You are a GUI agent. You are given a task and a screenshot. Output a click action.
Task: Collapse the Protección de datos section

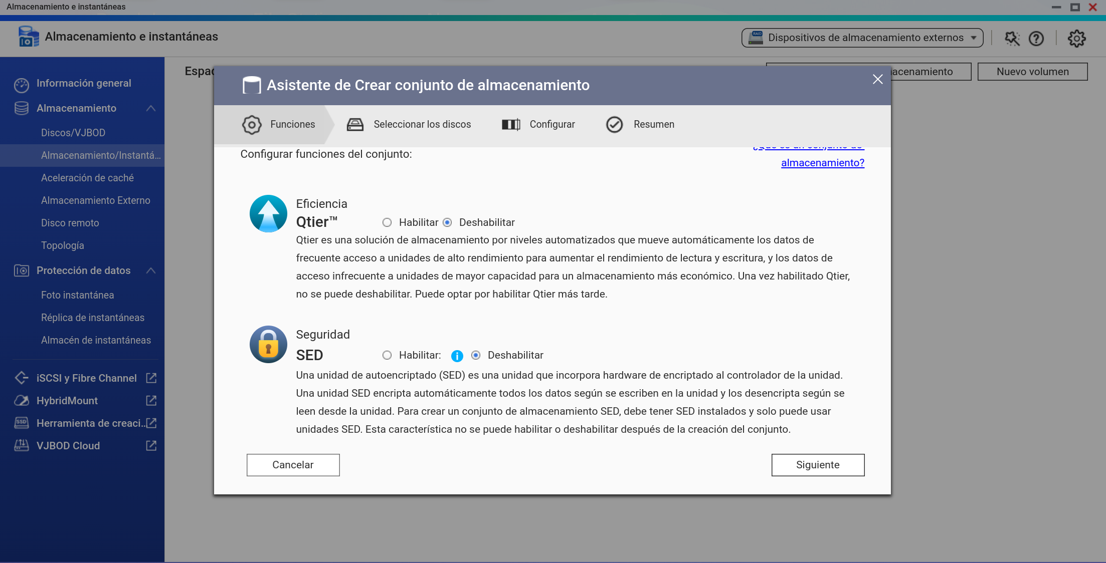[x=151, y=270]
